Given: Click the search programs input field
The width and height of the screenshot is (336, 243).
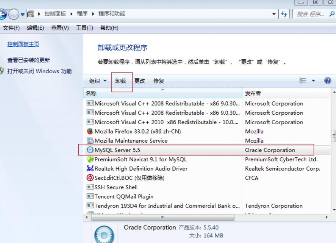Looking at the screenshot, I should pyautogui.click(x=311, y=14).
